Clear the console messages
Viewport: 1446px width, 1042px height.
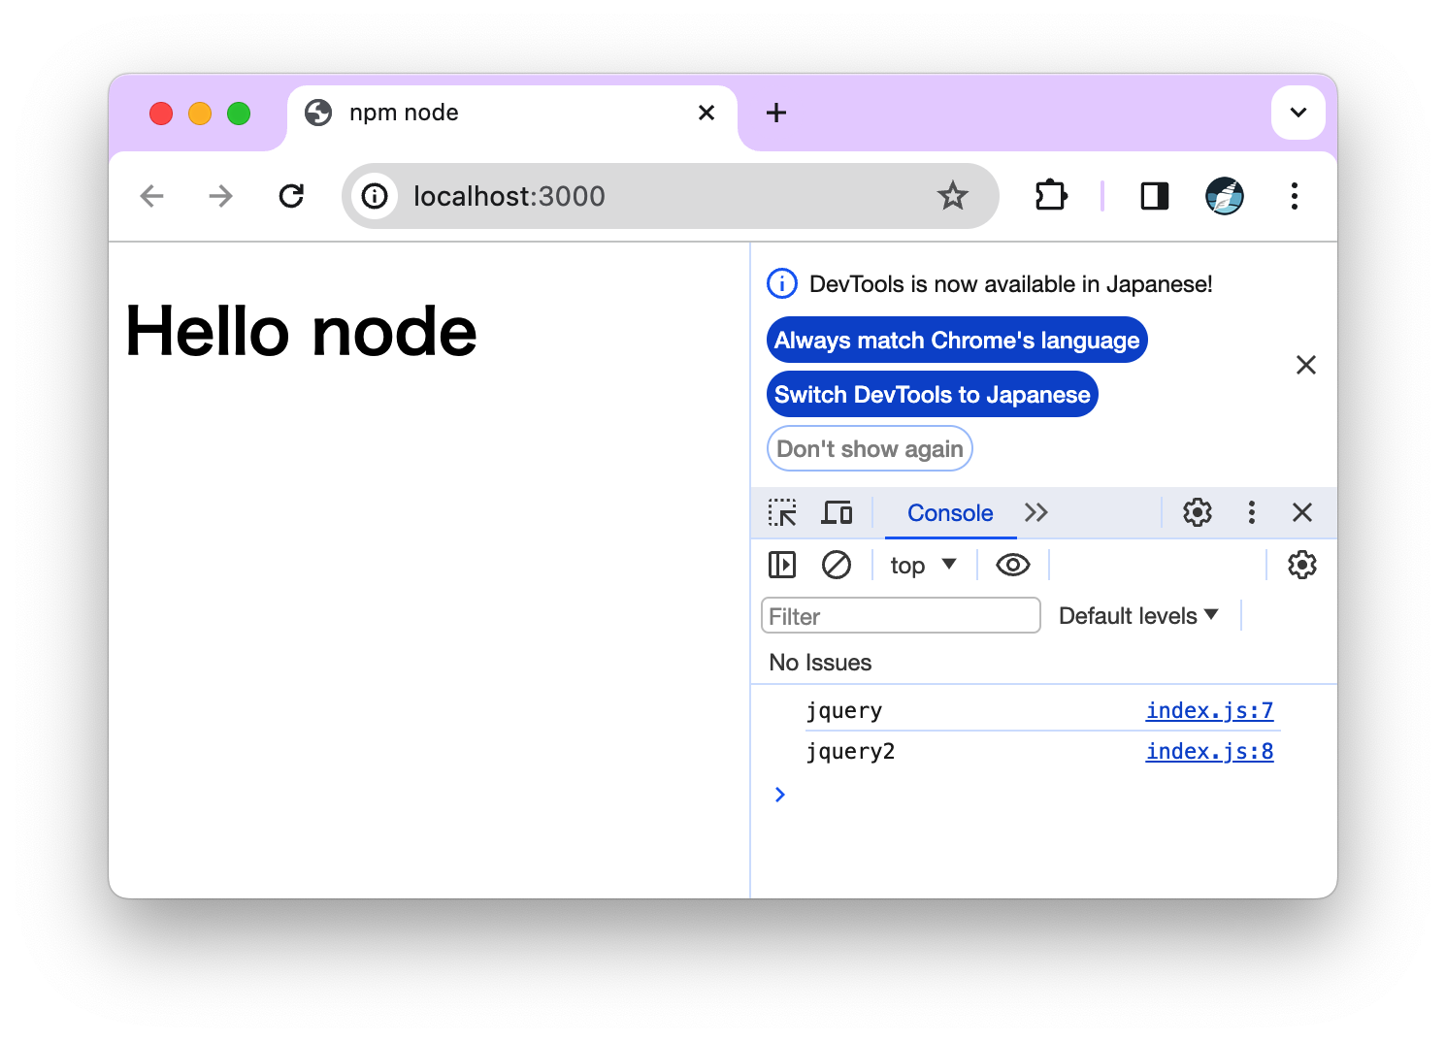click(x=837, y=564)
